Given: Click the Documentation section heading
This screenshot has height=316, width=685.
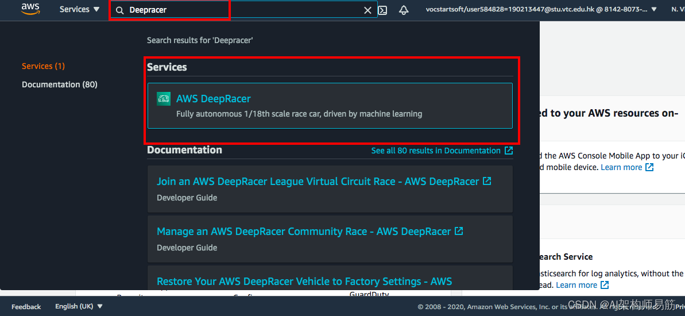Looking at the screenshot, I should point(184,150).
